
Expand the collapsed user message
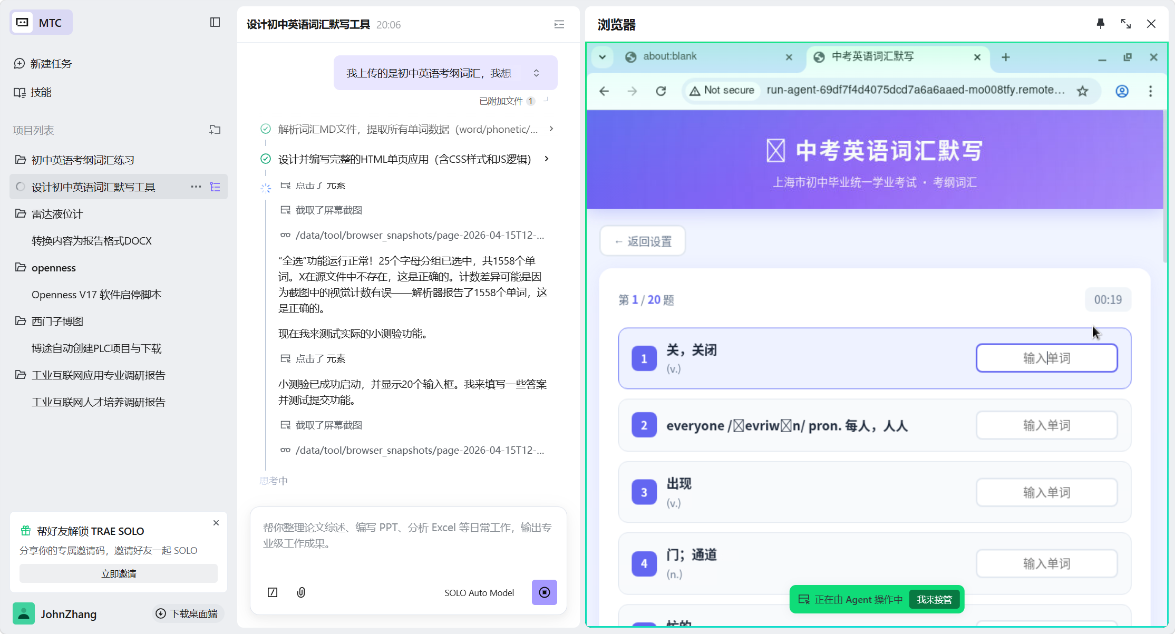pyautogui.click(x=536, y=73)
